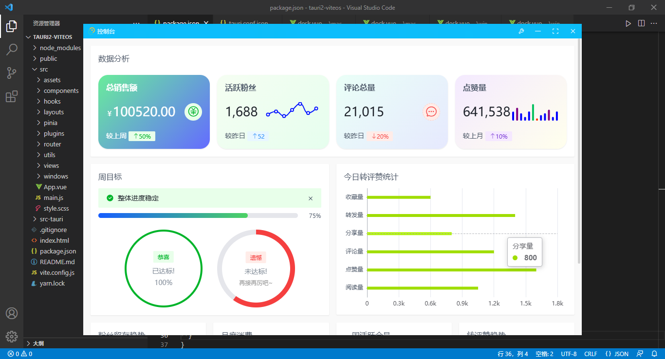The height and width of the screenshot is (359, 665).
Task: Open Source Control in the activity bar
Action: [x=12, y=72]
